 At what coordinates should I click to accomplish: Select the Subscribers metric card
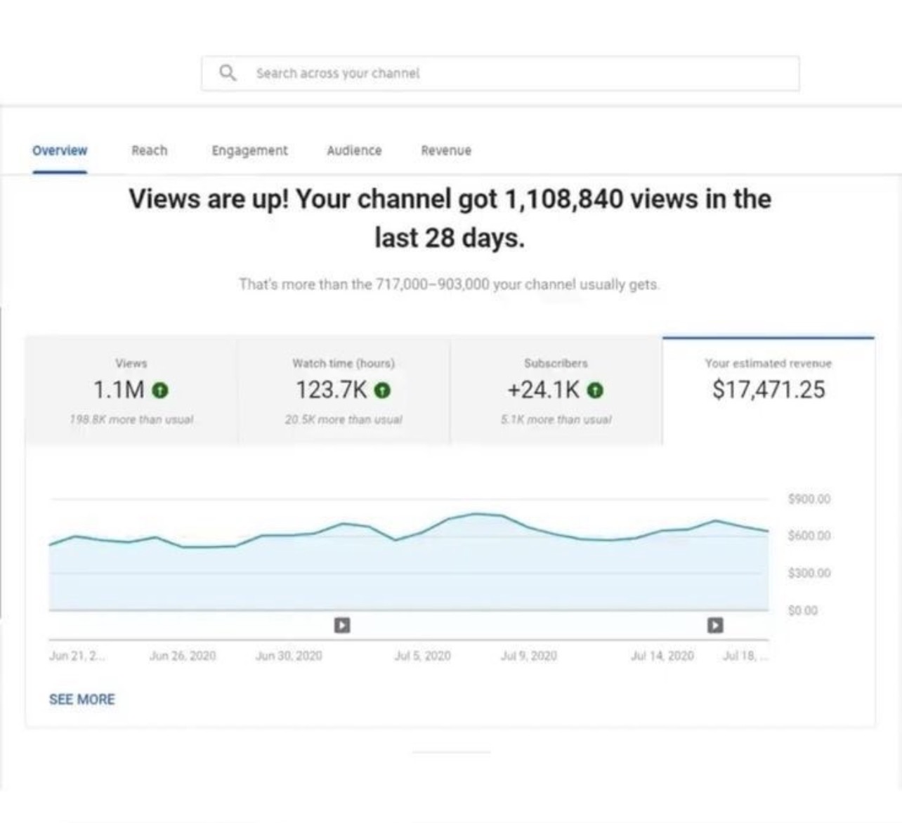click(x=556, y=390)
